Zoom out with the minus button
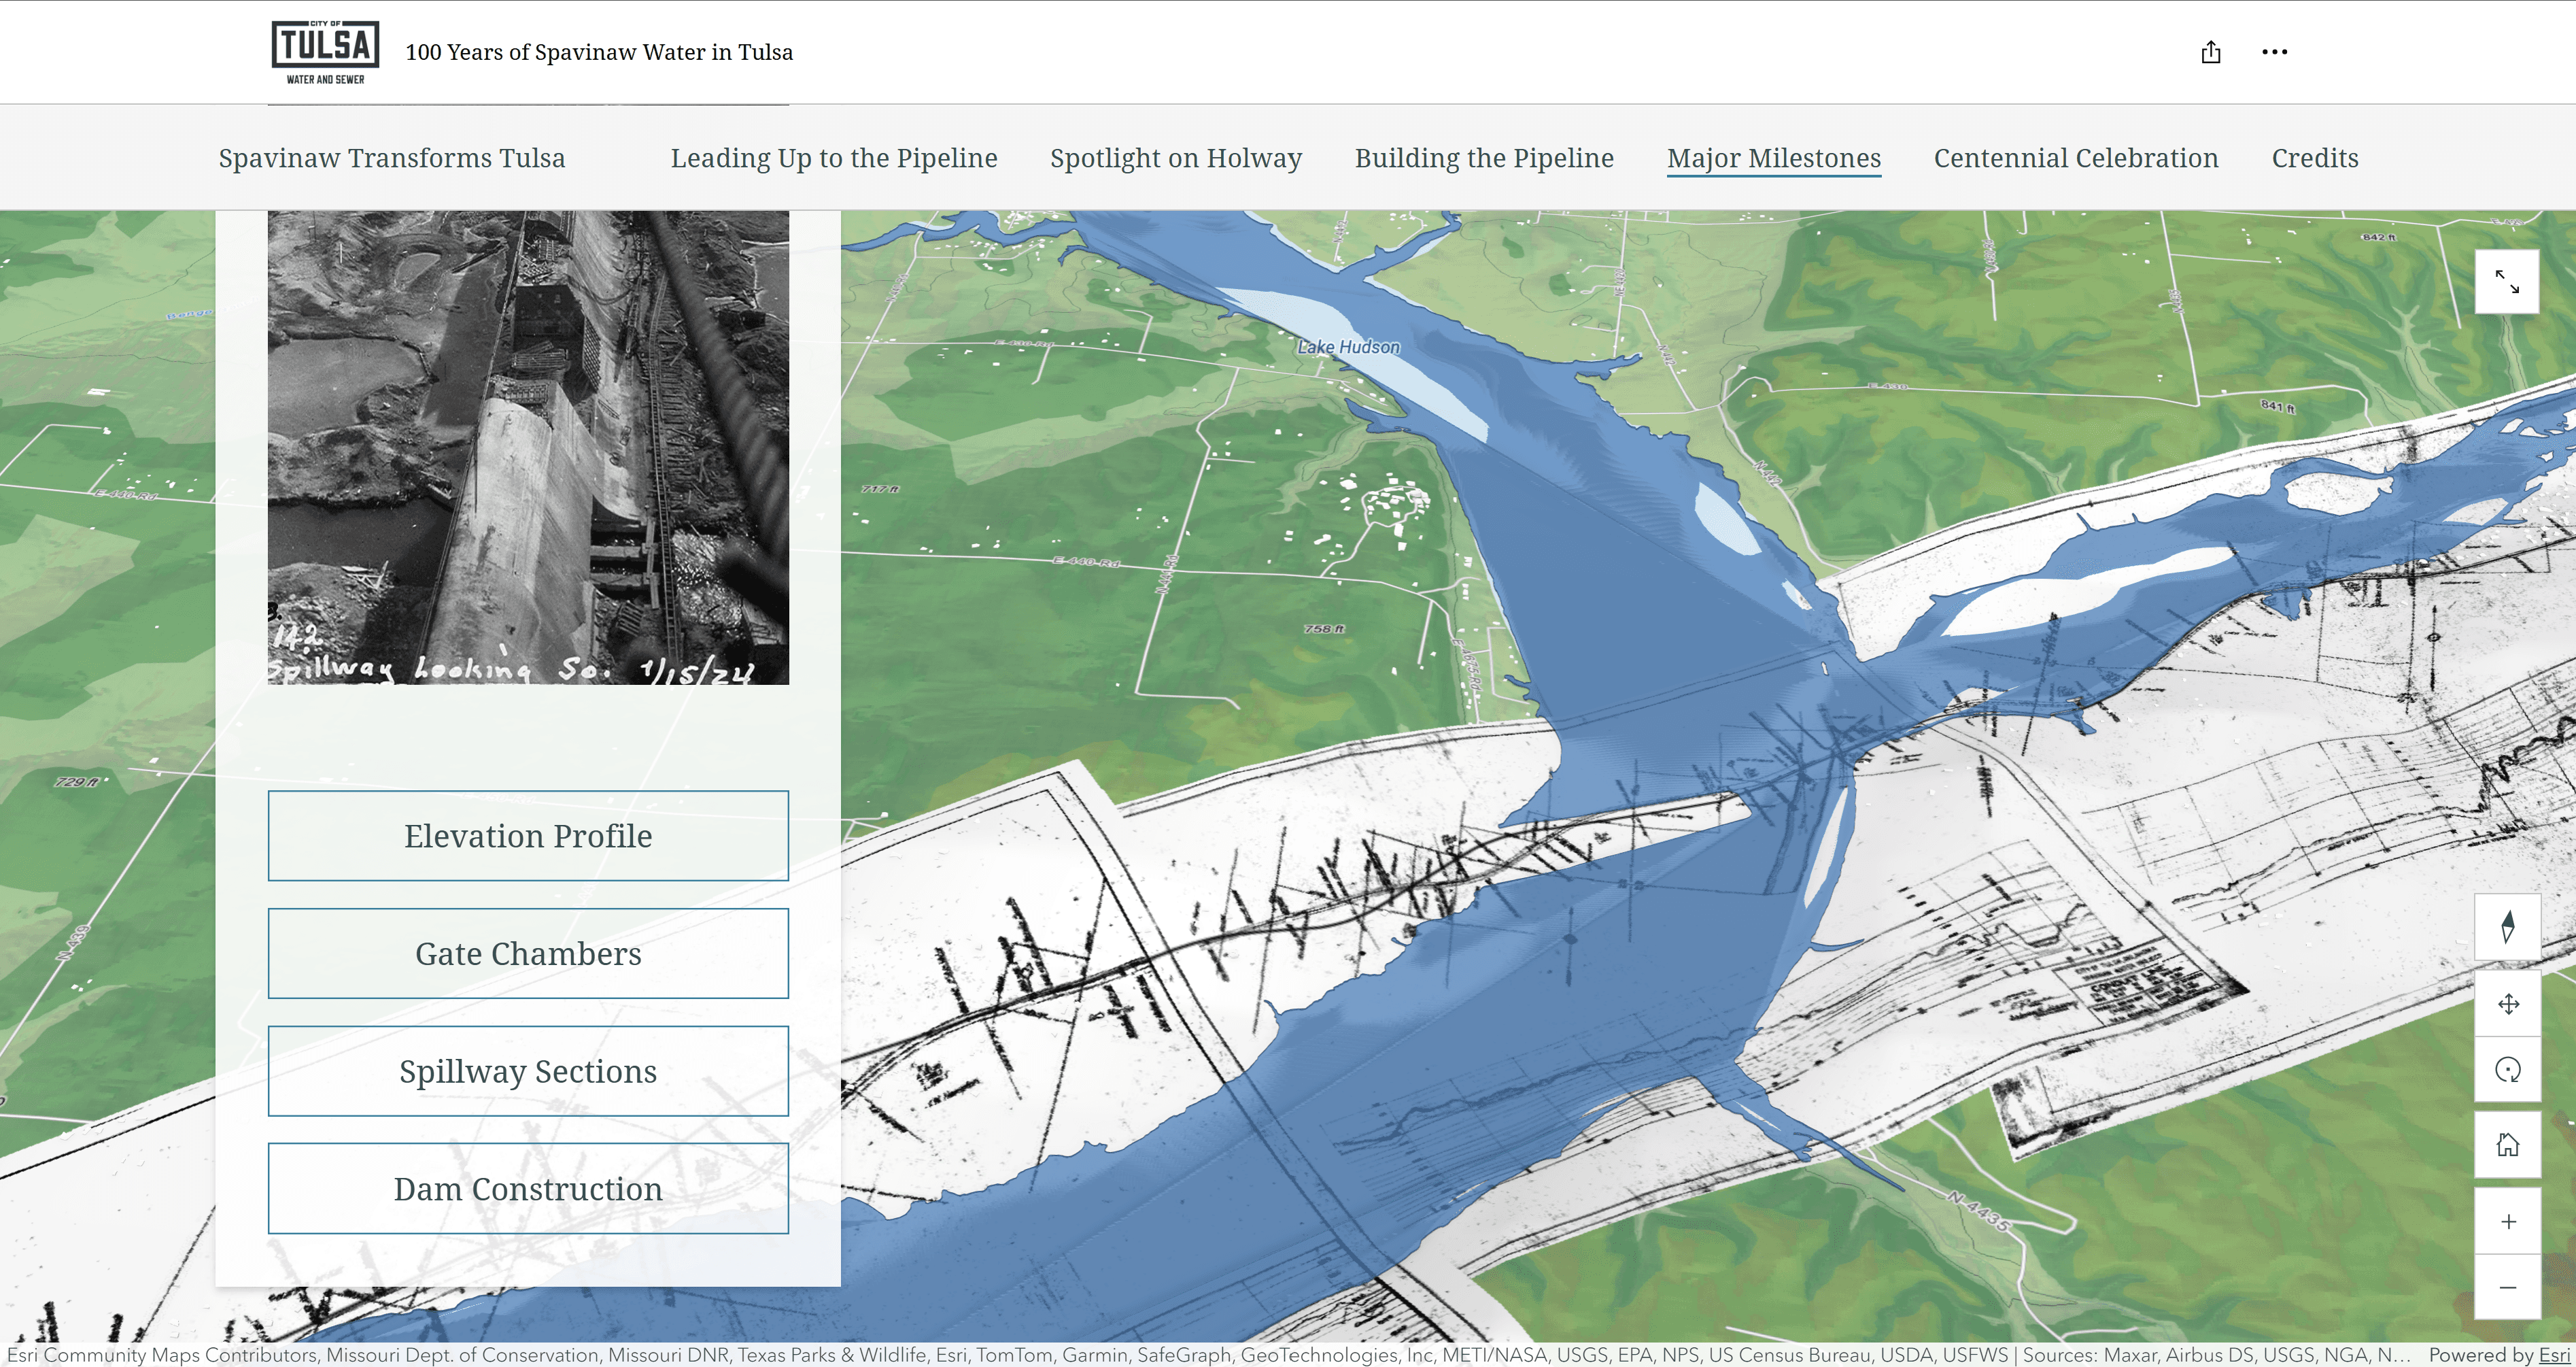This screenshot has width=2576, height=1367. tap(2507, 1287)
